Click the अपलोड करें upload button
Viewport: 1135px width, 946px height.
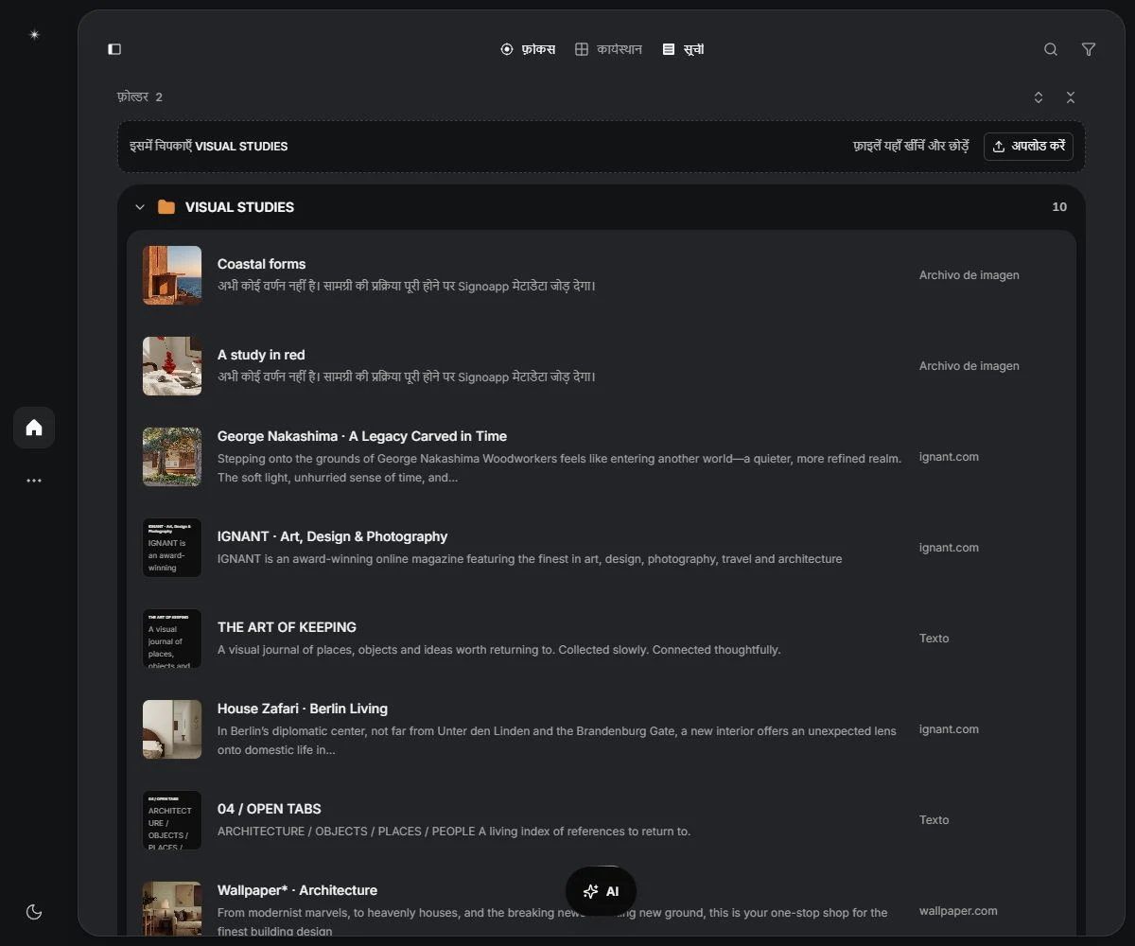coord(1028,147)
